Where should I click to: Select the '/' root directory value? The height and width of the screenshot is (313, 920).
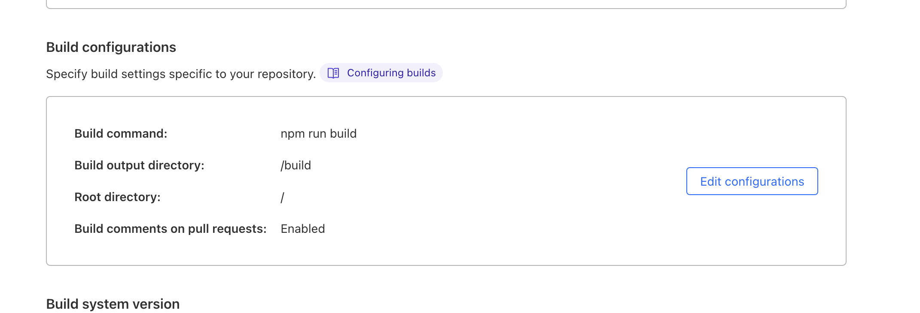click(282, 198)
